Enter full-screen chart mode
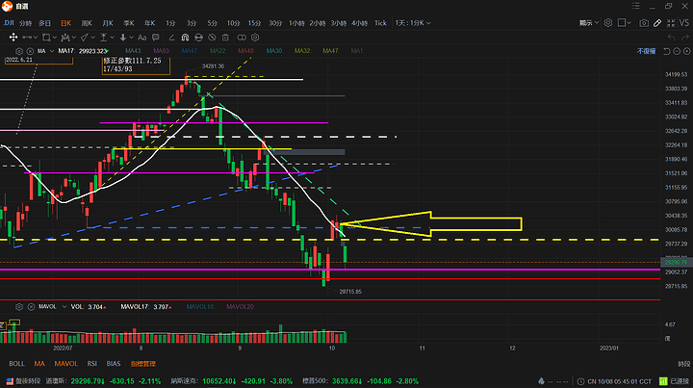The height and width of the screenshot is (388, 693). pos(671,22)
